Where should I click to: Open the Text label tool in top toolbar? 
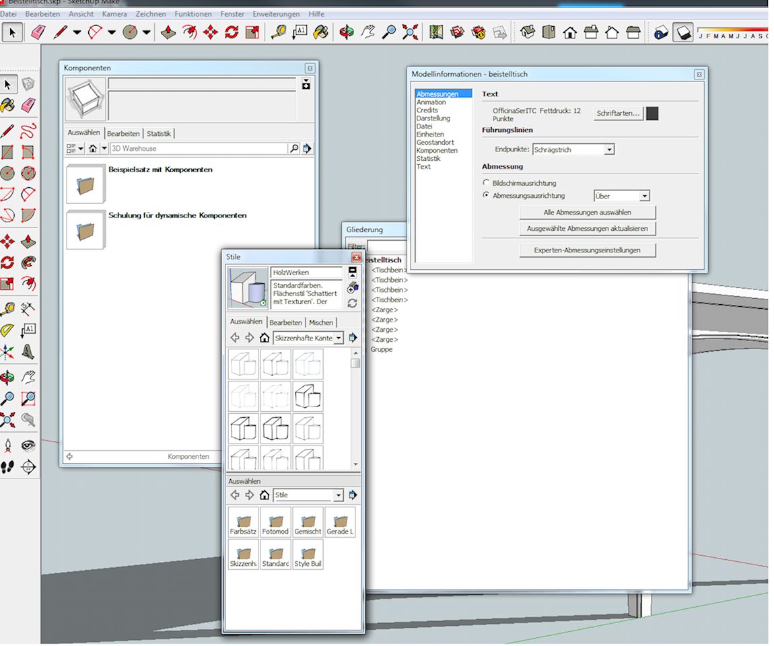300,32
